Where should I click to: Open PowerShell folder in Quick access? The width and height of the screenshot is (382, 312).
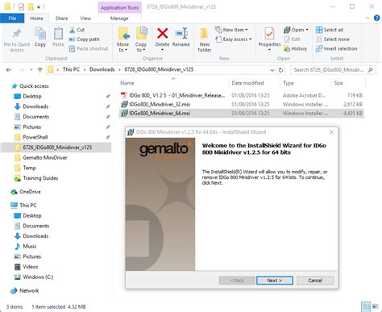[35, 137]
